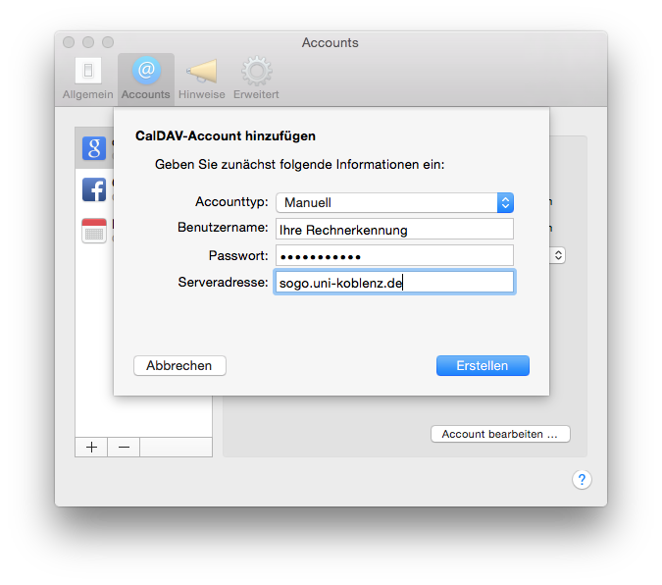Switch to the Hinweise tab
This screenshot has height=585, width=662.
[x=201, y=79]
